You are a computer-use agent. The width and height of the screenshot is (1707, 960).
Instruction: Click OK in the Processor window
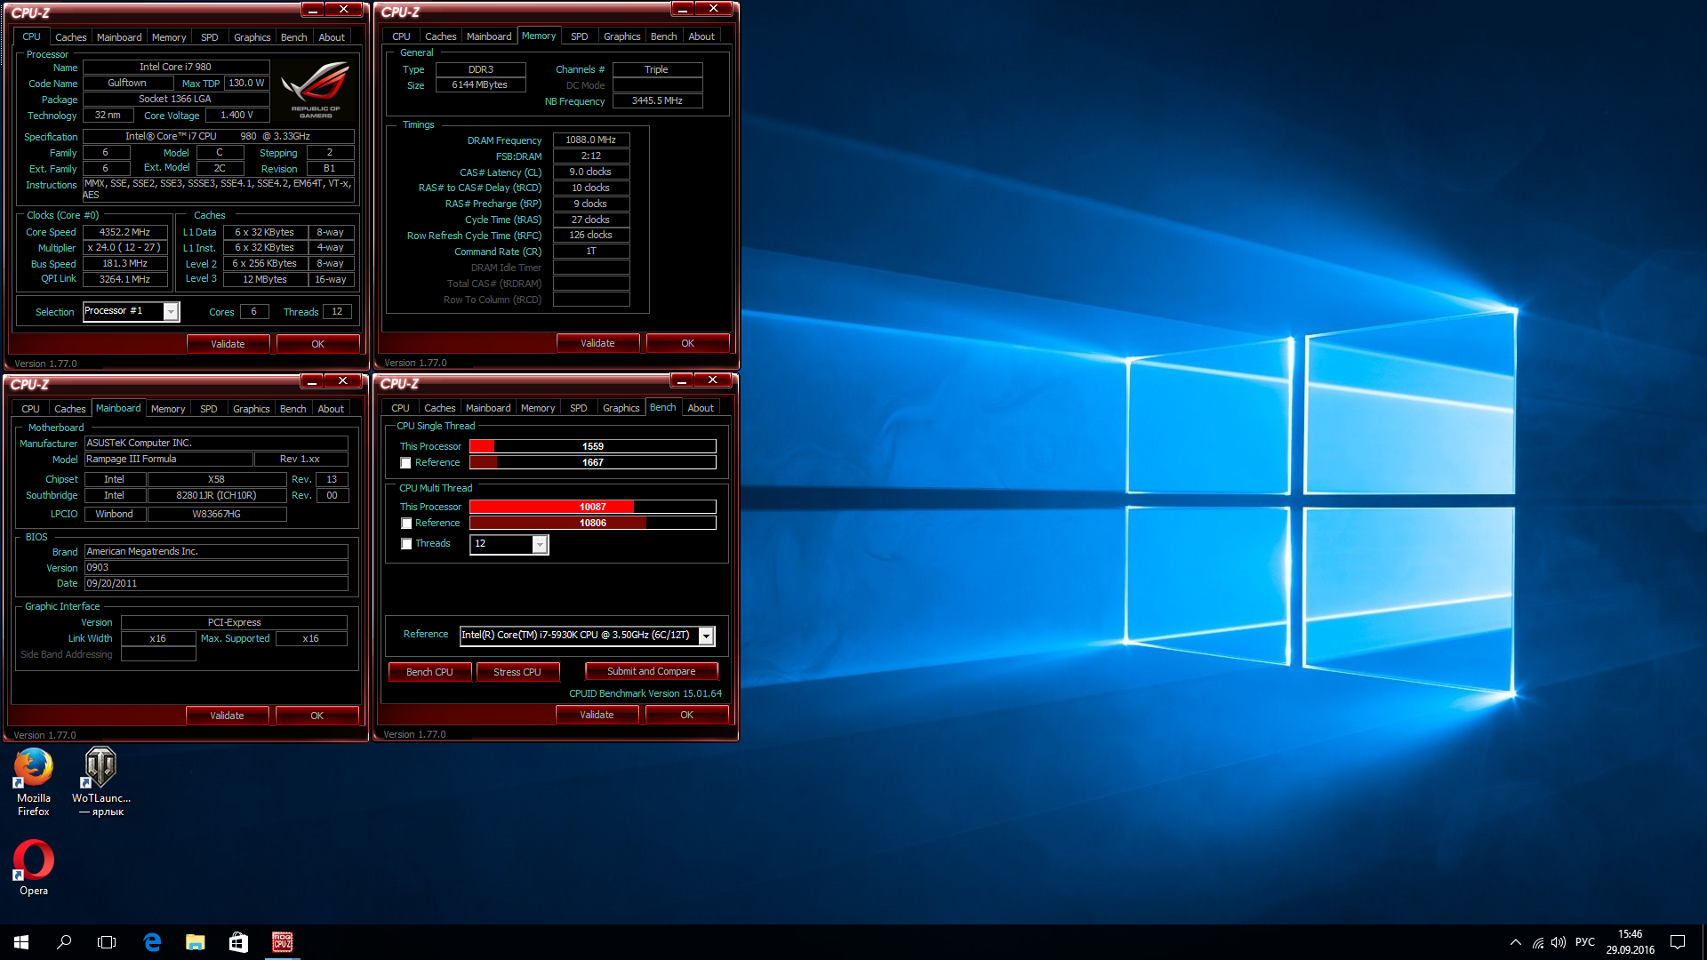(x=317, y=344)
